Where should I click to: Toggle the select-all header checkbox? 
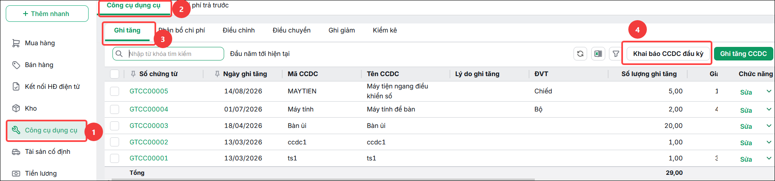pos(115,74)
